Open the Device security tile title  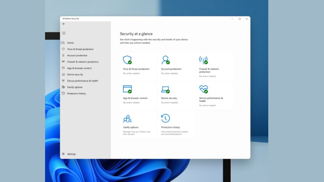click(169, 98)
